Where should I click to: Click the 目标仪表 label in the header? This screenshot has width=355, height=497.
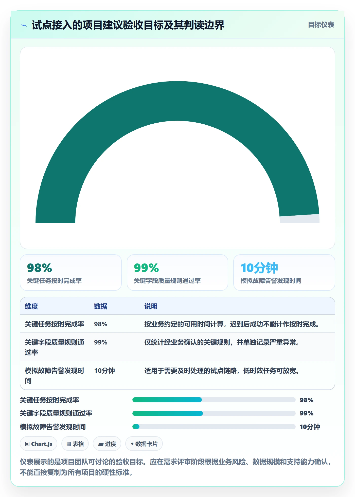point(321,25)
